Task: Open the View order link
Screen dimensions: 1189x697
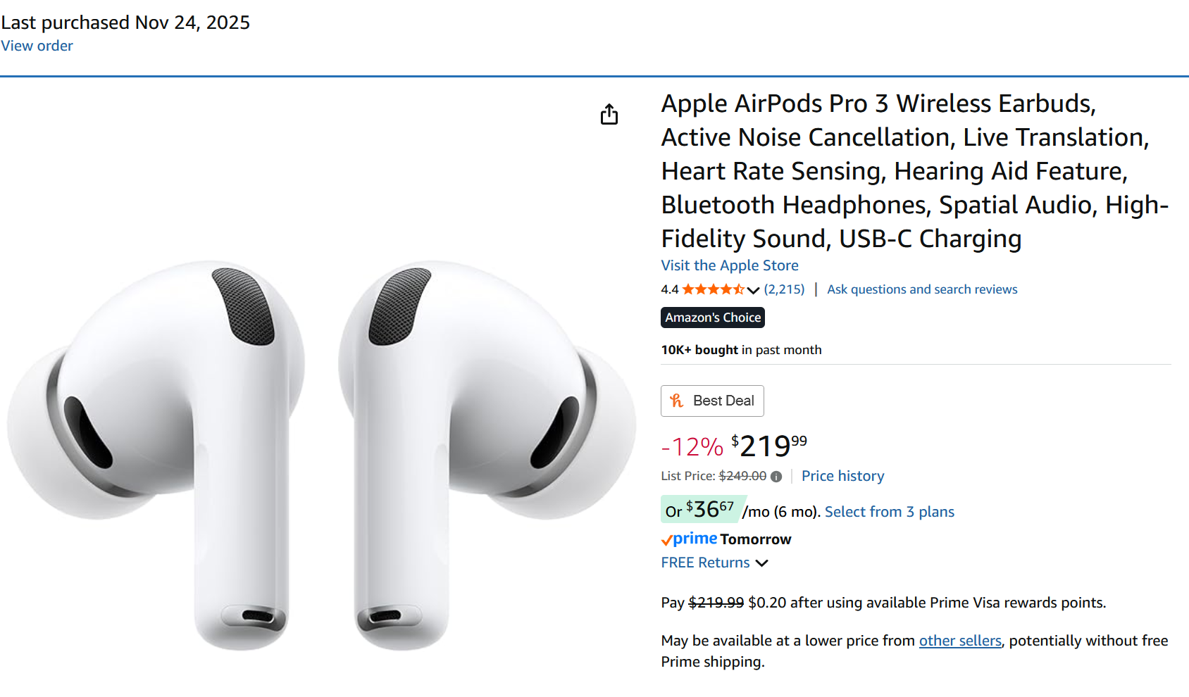Action: [x=37, y=46]
